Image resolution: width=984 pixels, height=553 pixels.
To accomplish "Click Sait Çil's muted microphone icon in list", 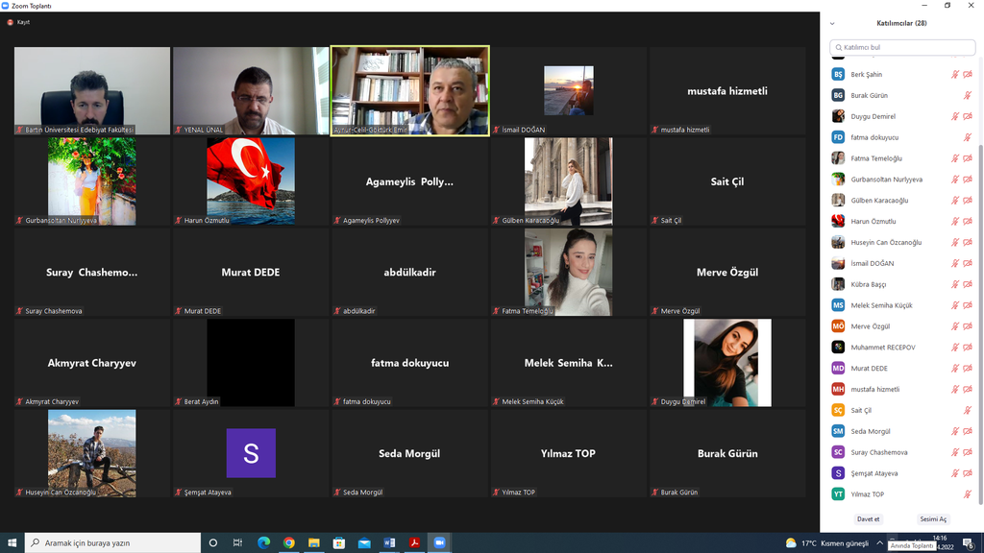I will click(968, 411).
